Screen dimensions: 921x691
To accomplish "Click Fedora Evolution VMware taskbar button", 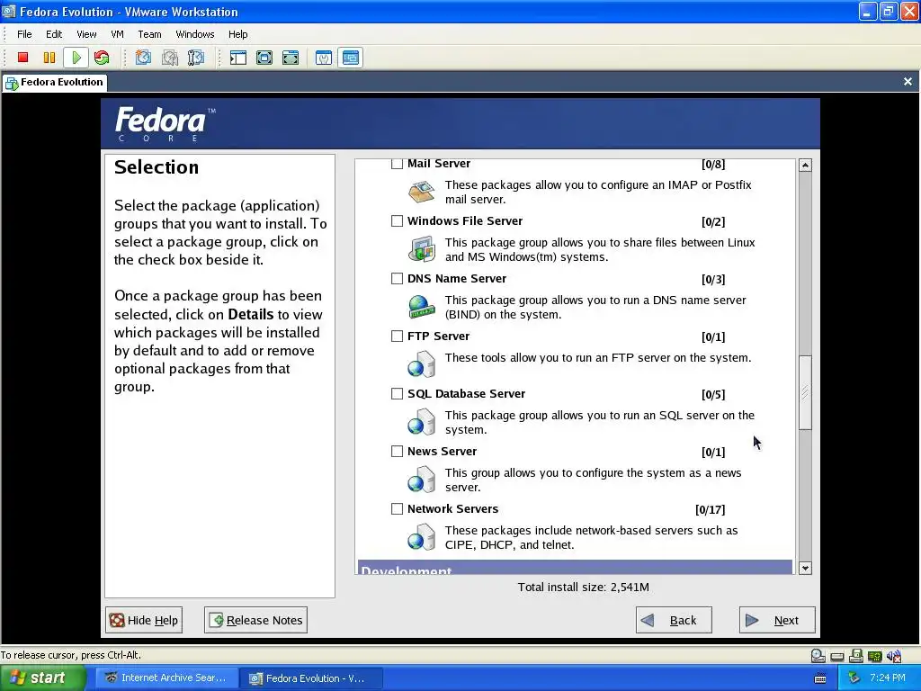I will click(x=312, y=678).
